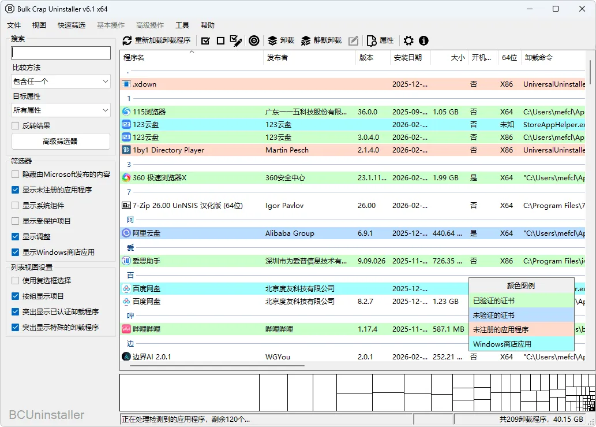
Task: Click the 爱思助手 app icon
Action: click(126, 261)
